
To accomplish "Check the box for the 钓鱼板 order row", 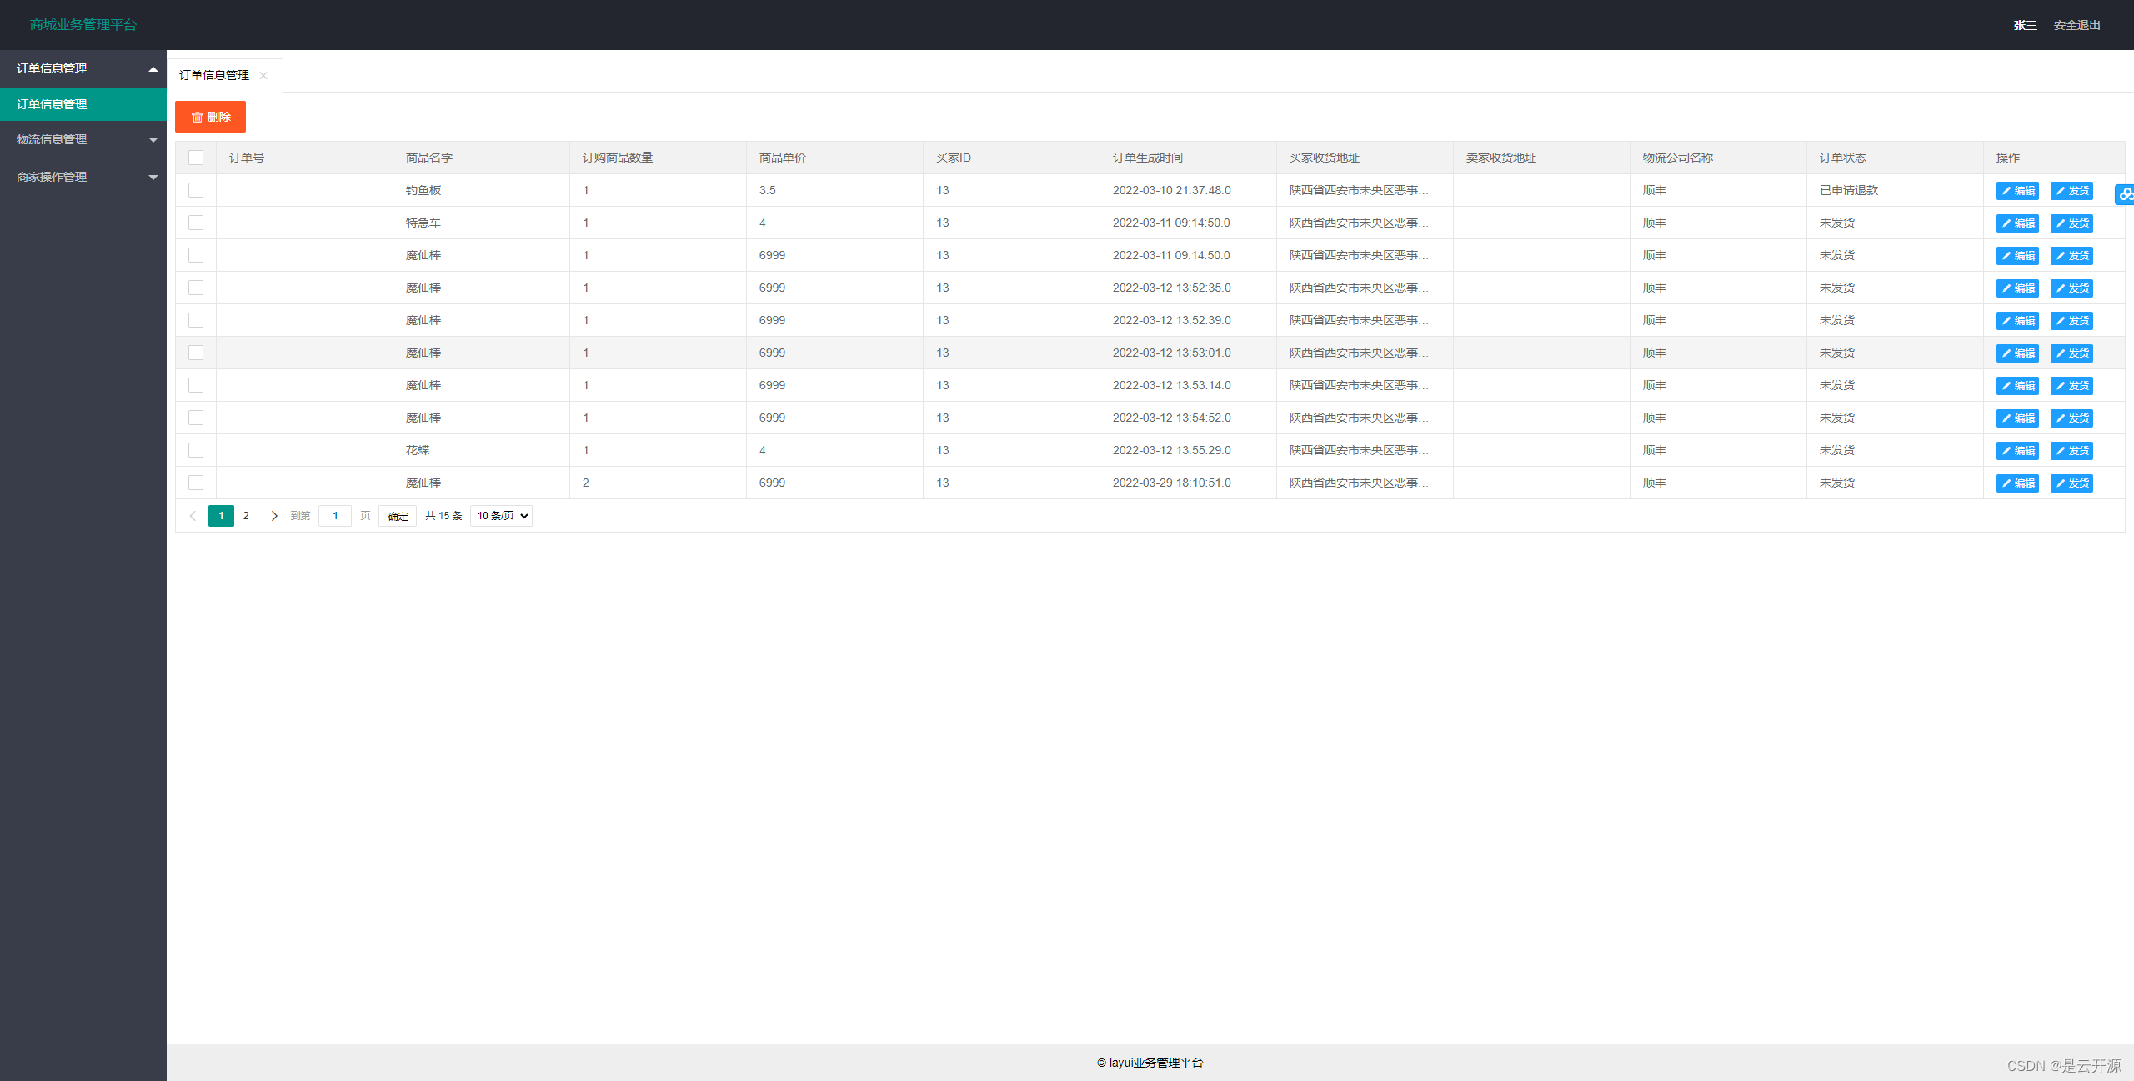I will coord(196,190).
